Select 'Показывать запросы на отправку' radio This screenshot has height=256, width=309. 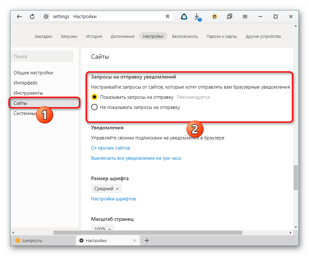pyautogui.click(x=94, y=97)
